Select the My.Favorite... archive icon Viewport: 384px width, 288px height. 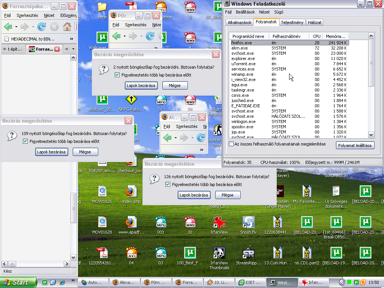[307, 195]
